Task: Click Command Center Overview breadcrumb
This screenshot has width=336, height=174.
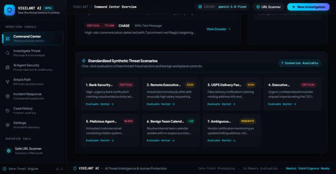Action: (x=115, y=7)
